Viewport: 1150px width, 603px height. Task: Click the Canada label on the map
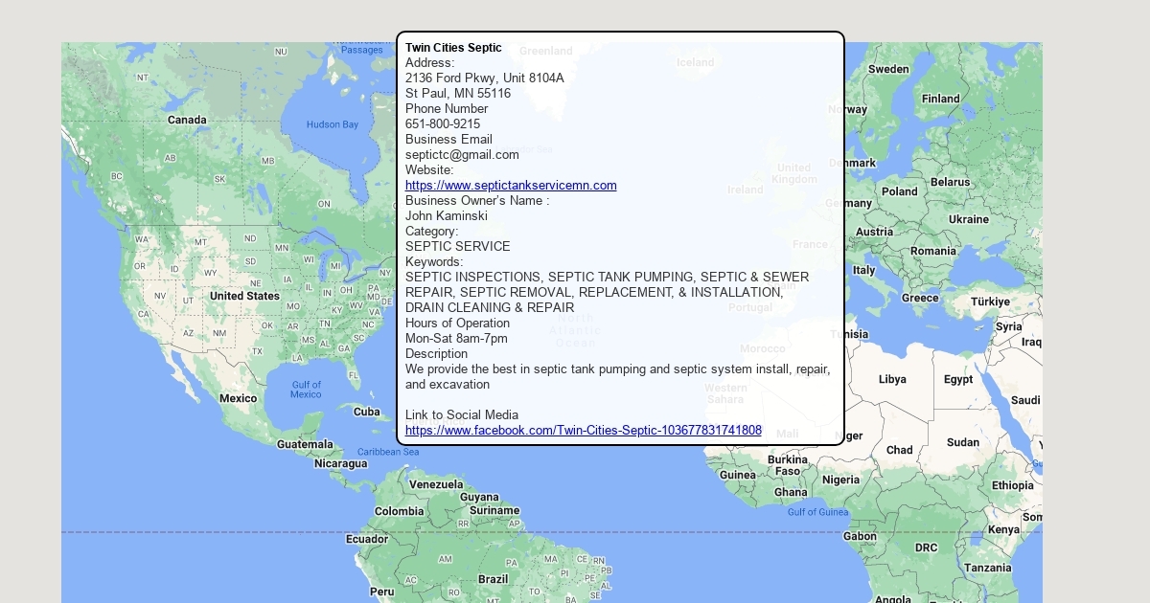pos(187,121)
